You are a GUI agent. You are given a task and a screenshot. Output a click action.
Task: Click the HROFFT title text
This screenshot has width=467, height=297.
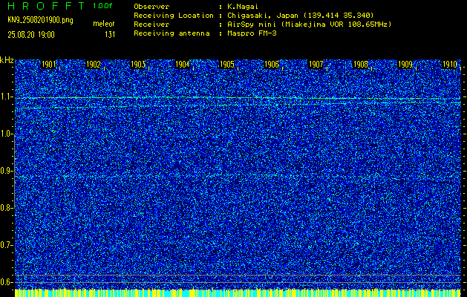click(46, 6)
